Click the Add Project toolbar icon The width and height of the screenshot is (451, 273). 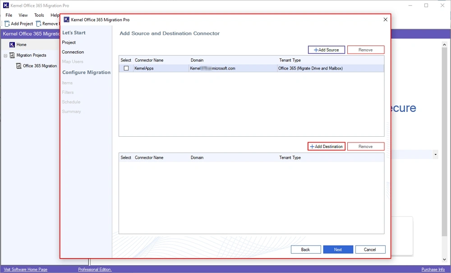point(7,23)
